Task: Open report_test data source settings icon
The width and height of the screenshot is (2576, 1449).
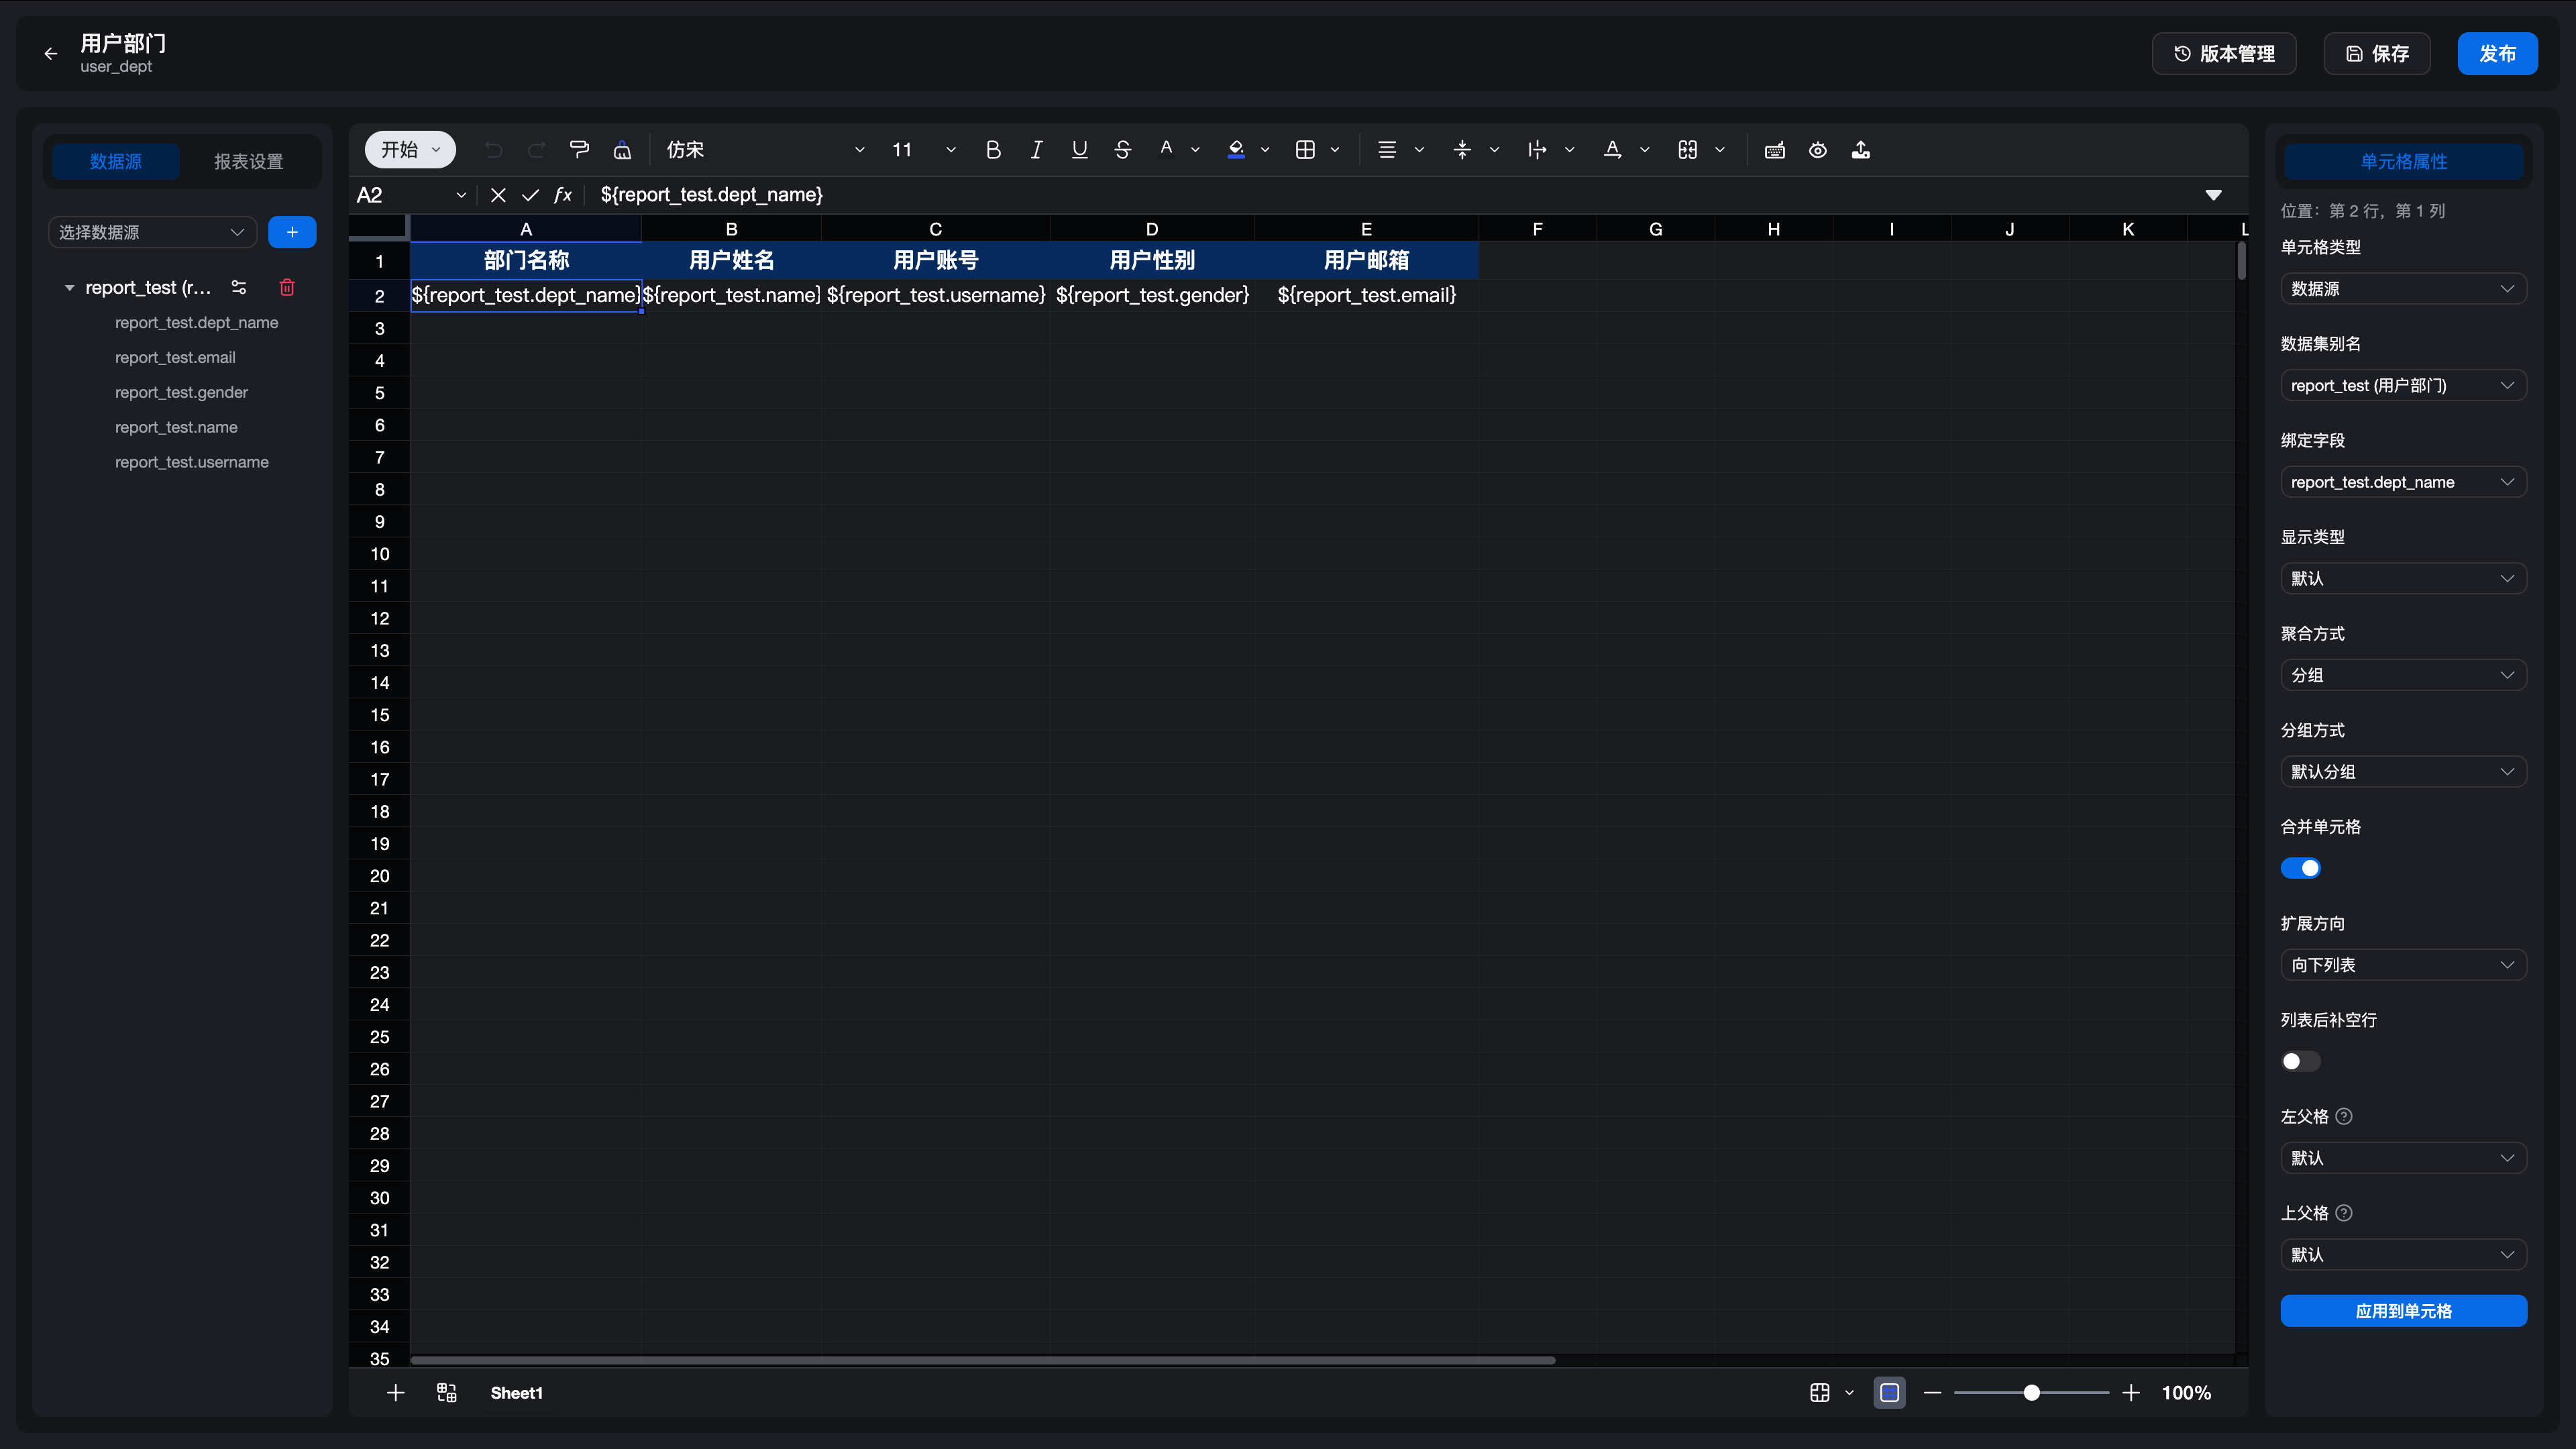Action: [239, 288]
